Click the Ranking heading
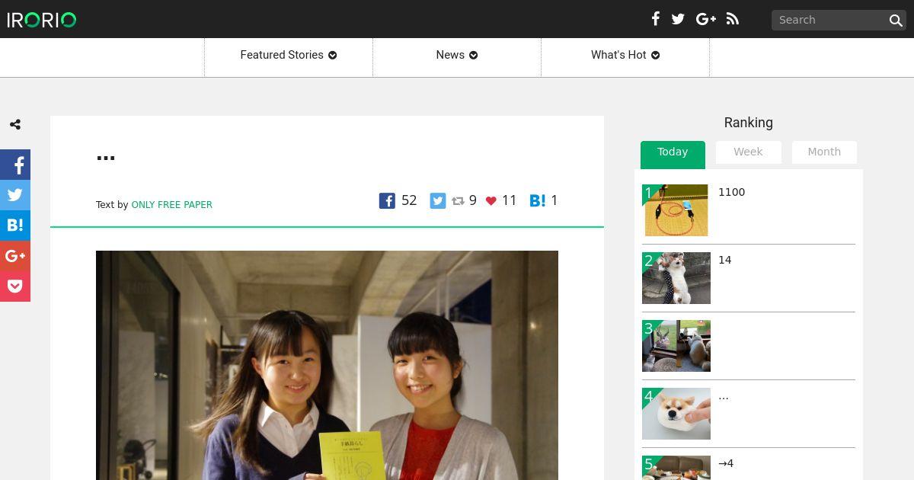This screenshot has height=480, width=914. coord(748,123)
